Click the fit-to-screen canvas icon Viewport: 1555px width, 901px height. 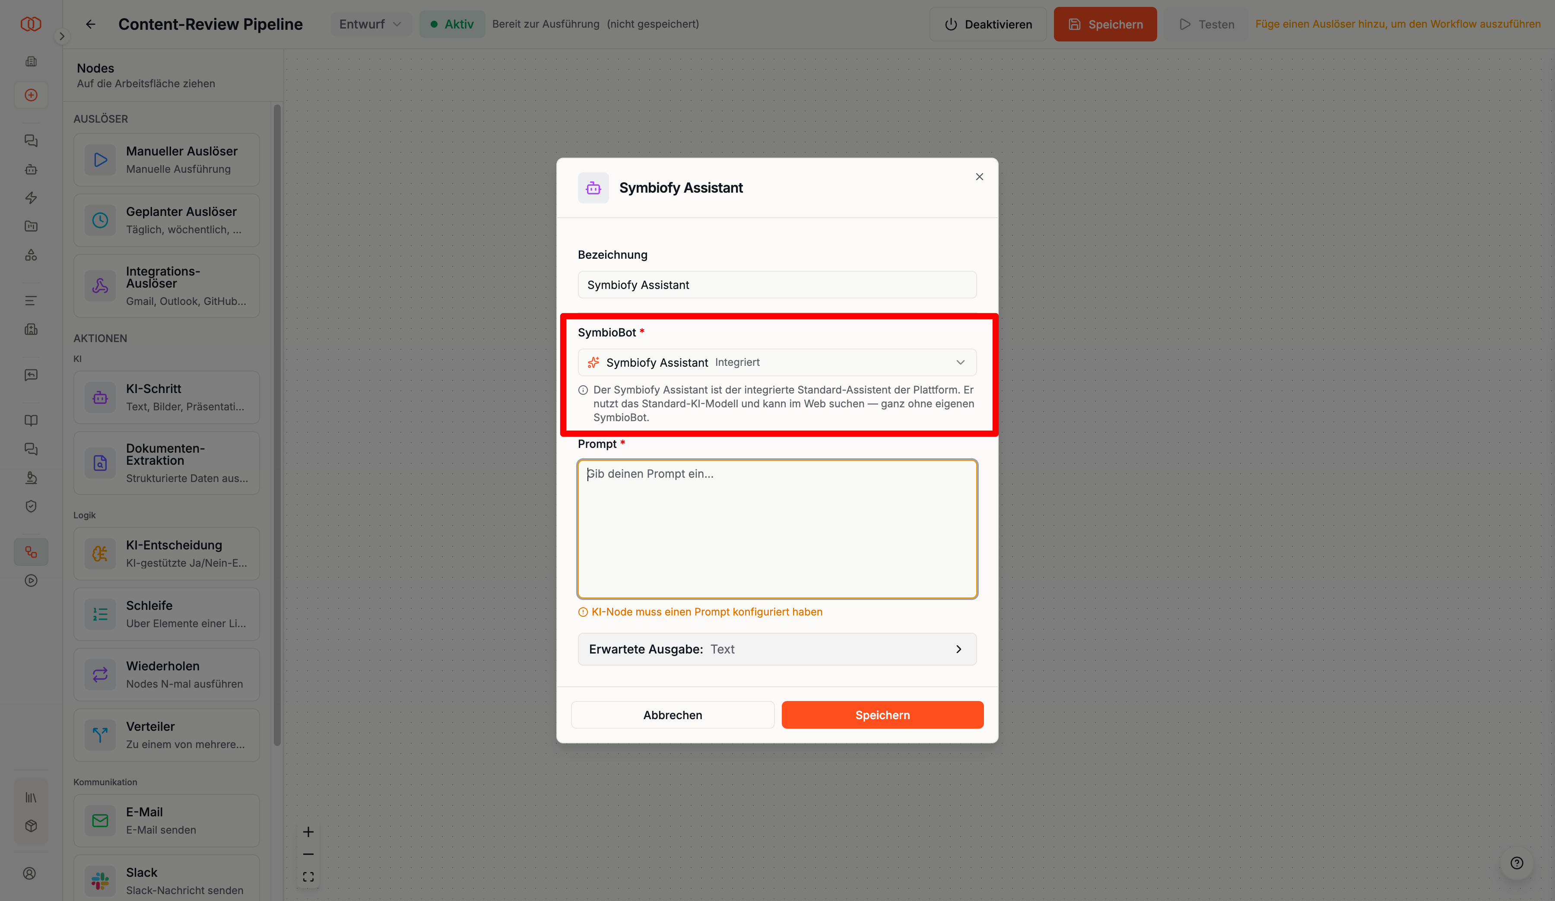(308, 877)
